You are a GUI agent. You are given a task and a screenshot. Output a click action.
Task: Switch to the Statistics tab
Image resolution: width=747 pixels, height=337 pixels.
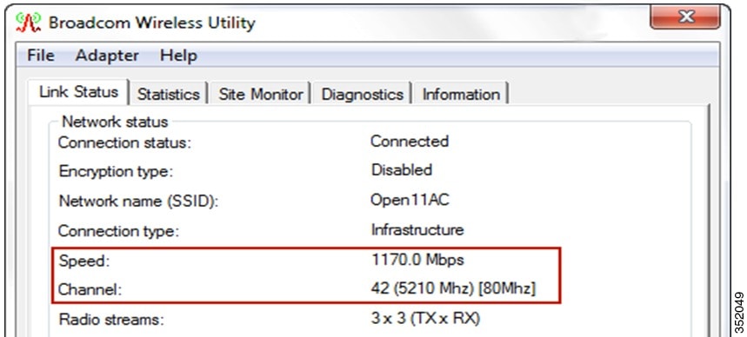pyautogui.click(x=168, y=94)
